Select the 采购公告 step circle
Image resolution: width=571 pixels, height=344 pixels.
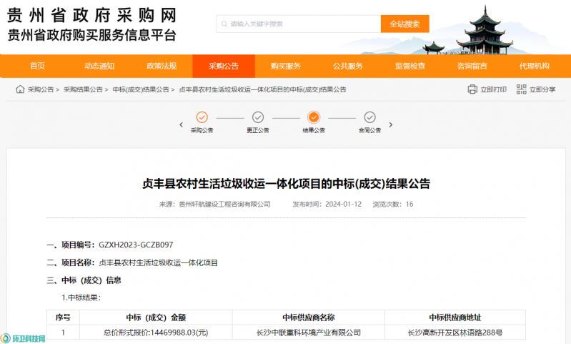(x=202, y=117)
